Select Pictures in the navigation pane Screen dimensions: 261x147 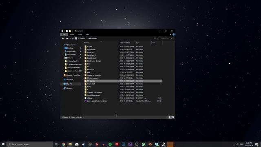[70, 58]
